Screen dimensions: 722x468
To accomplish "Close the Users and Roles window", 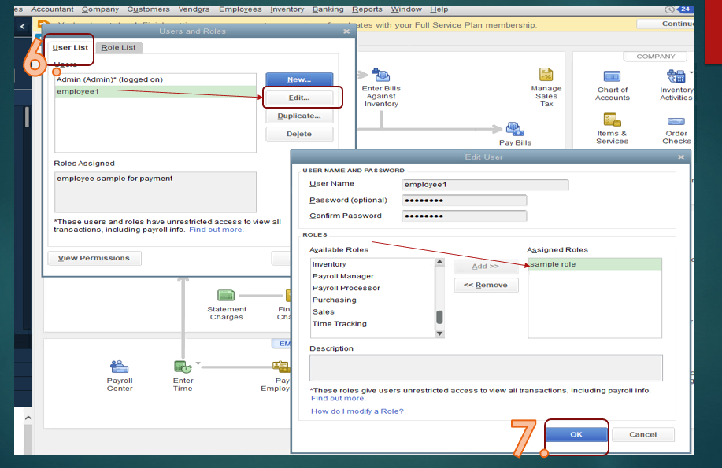I will point(346,31).
